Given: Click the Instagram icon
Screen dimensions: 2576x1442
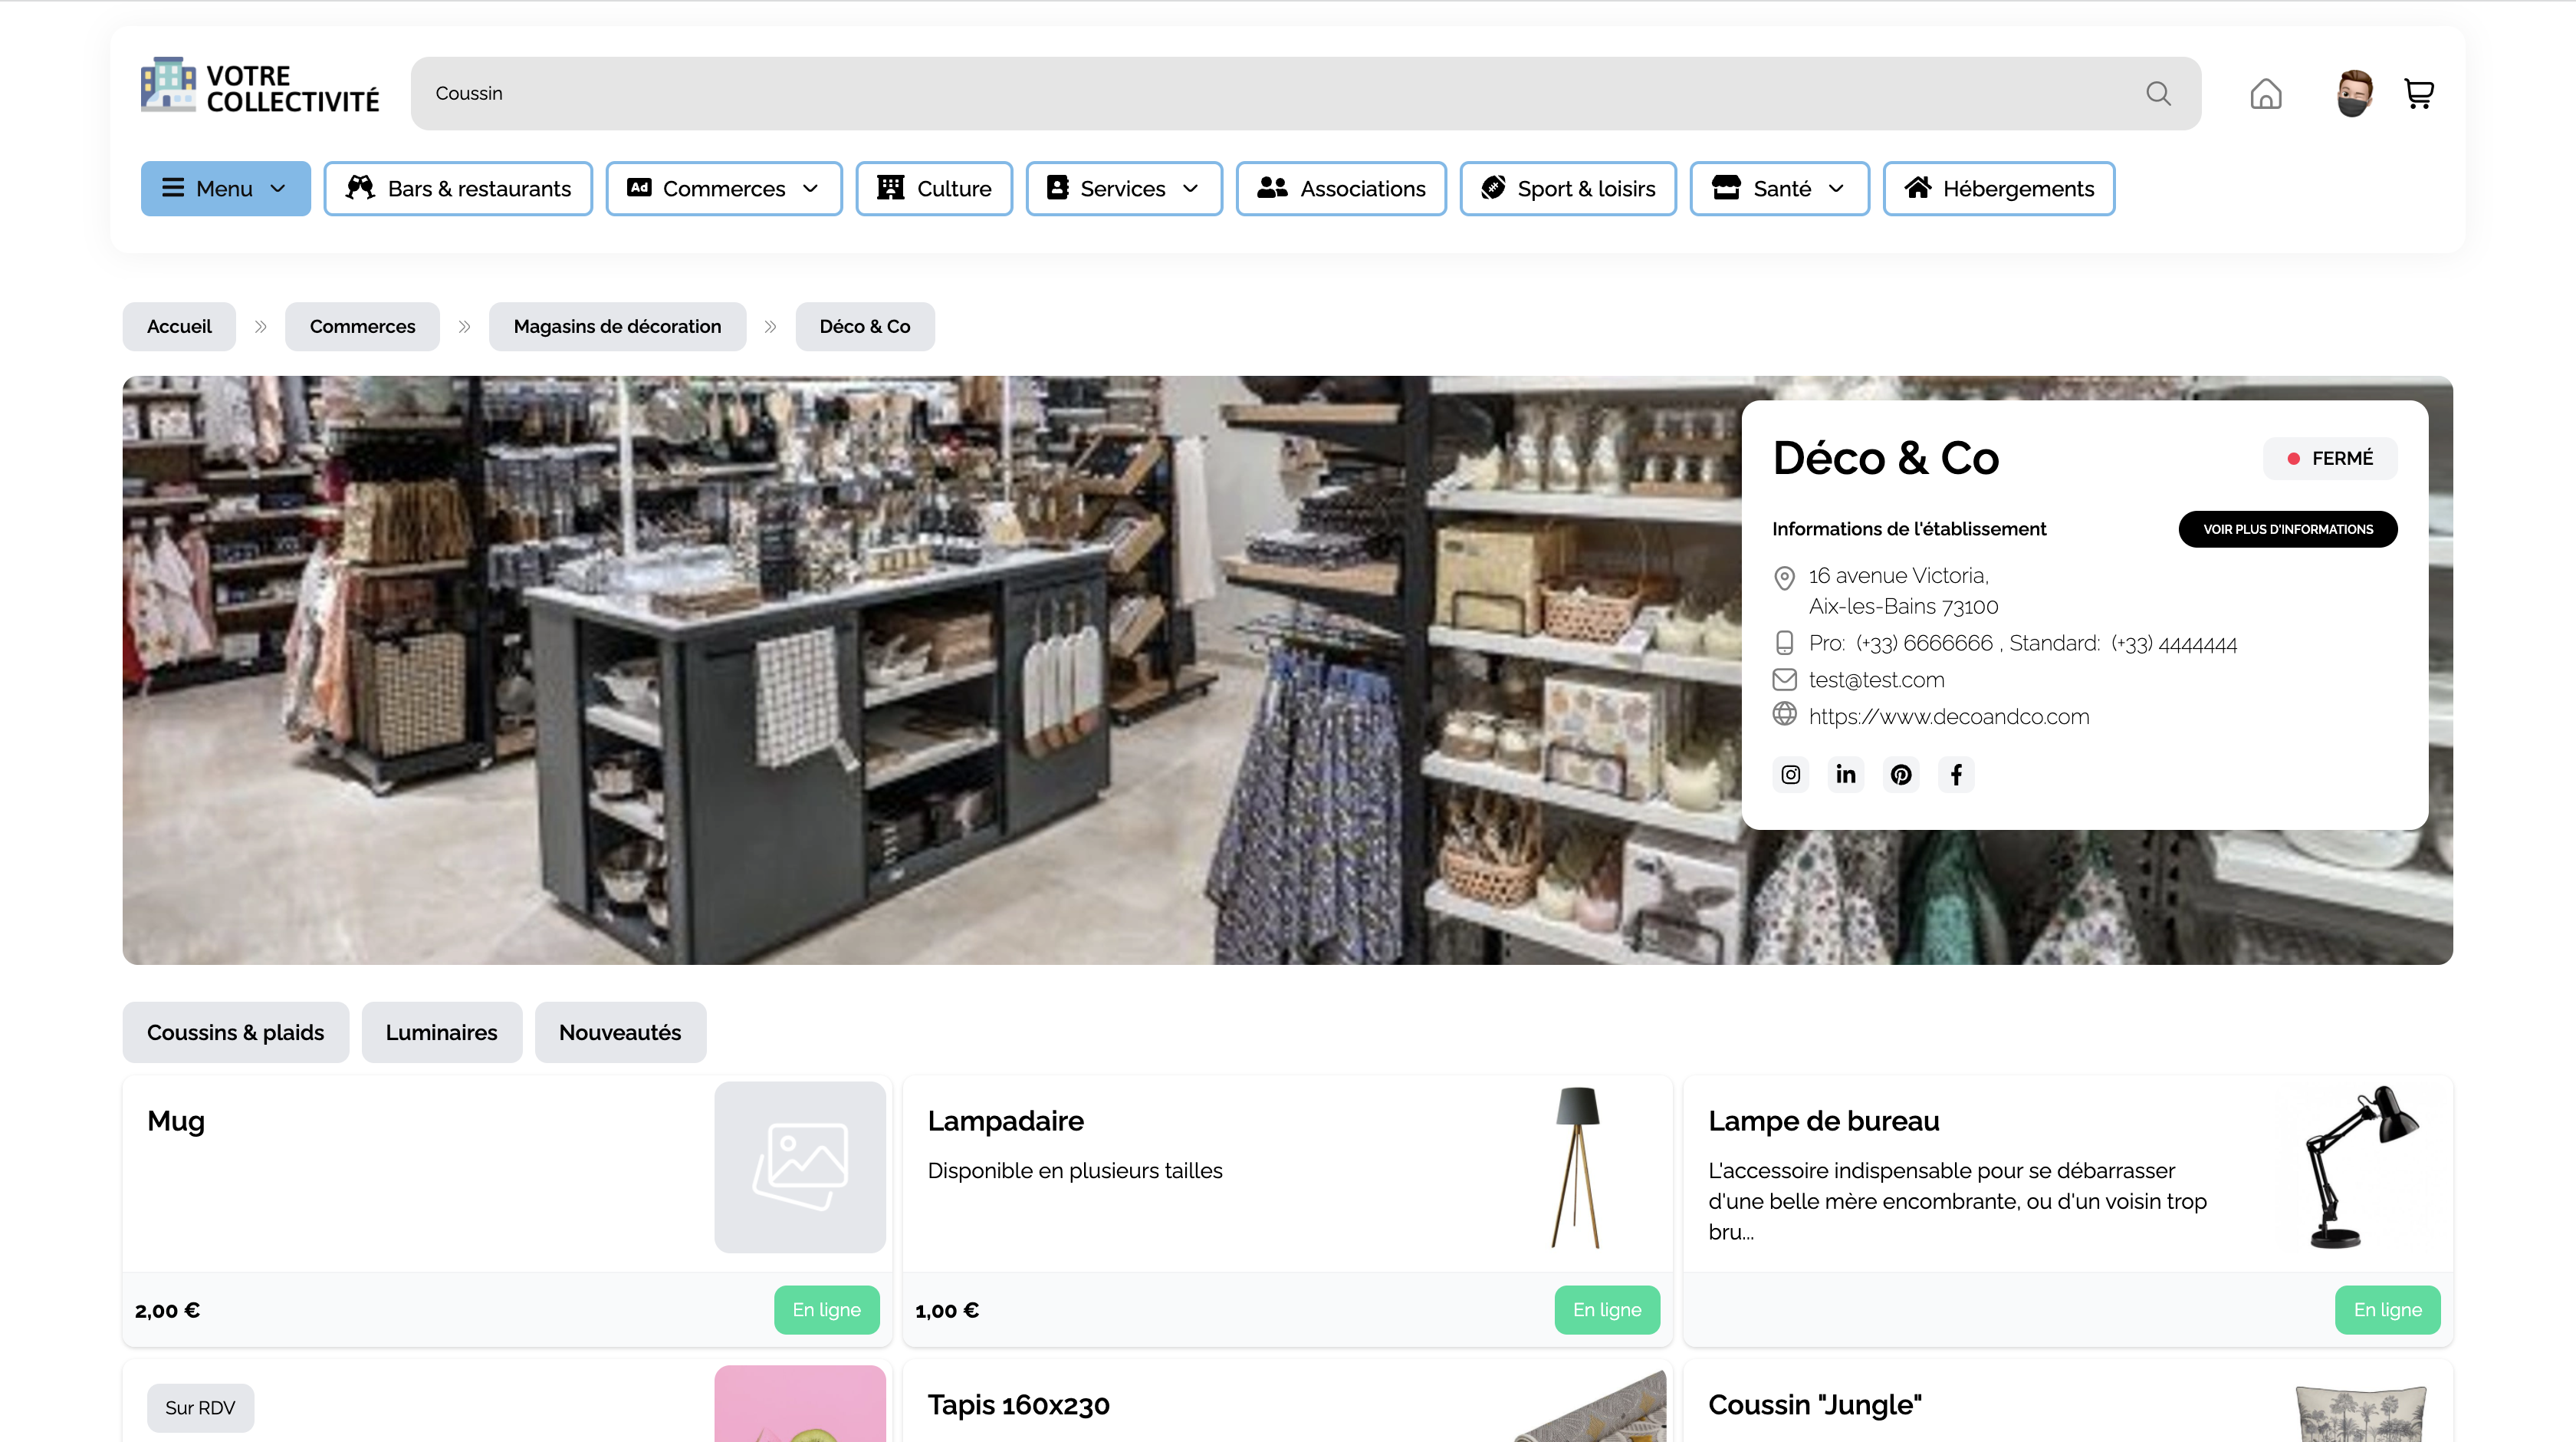Looking at the screenshot, I should pyautogui.click(x=1790, y=775).
